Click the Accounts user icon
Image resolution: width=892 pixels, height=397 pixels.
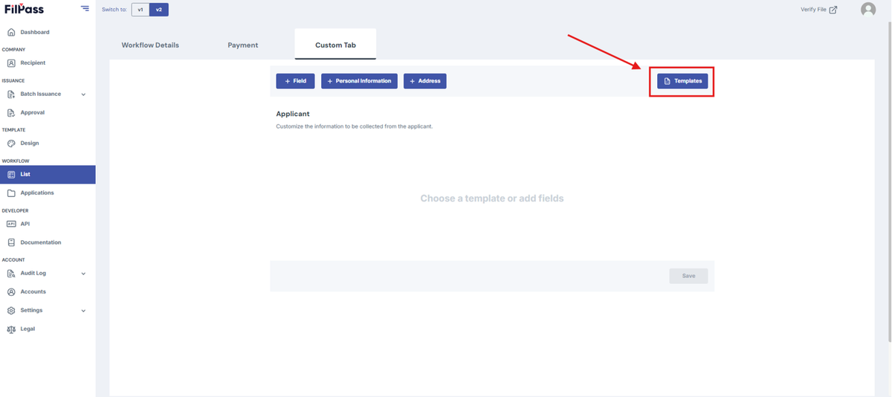tap(11, 292)
